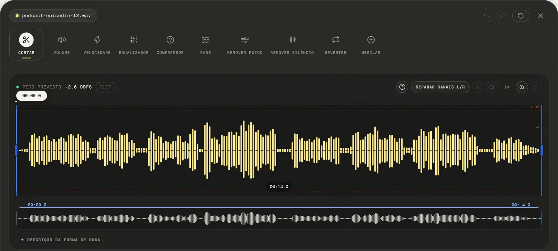Click the 00:00.0 start label above the overview
The width and height of the screenshot is (558, 251).
pyautogui.click(x=37, y=205)
